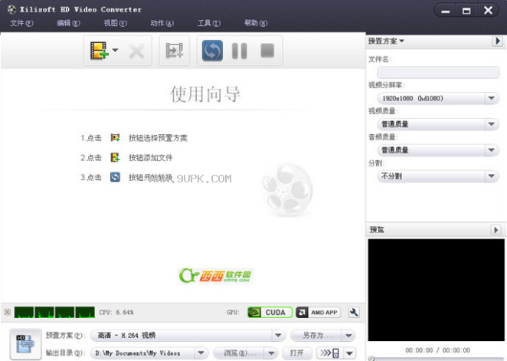
Task: Click the Remove (X) toolbar icon
Action: coord(136,51)
